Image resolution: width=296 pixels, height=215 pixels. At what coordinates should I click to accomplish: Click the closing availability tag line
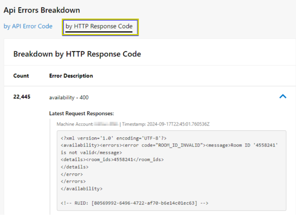click(x=81, y=188)
